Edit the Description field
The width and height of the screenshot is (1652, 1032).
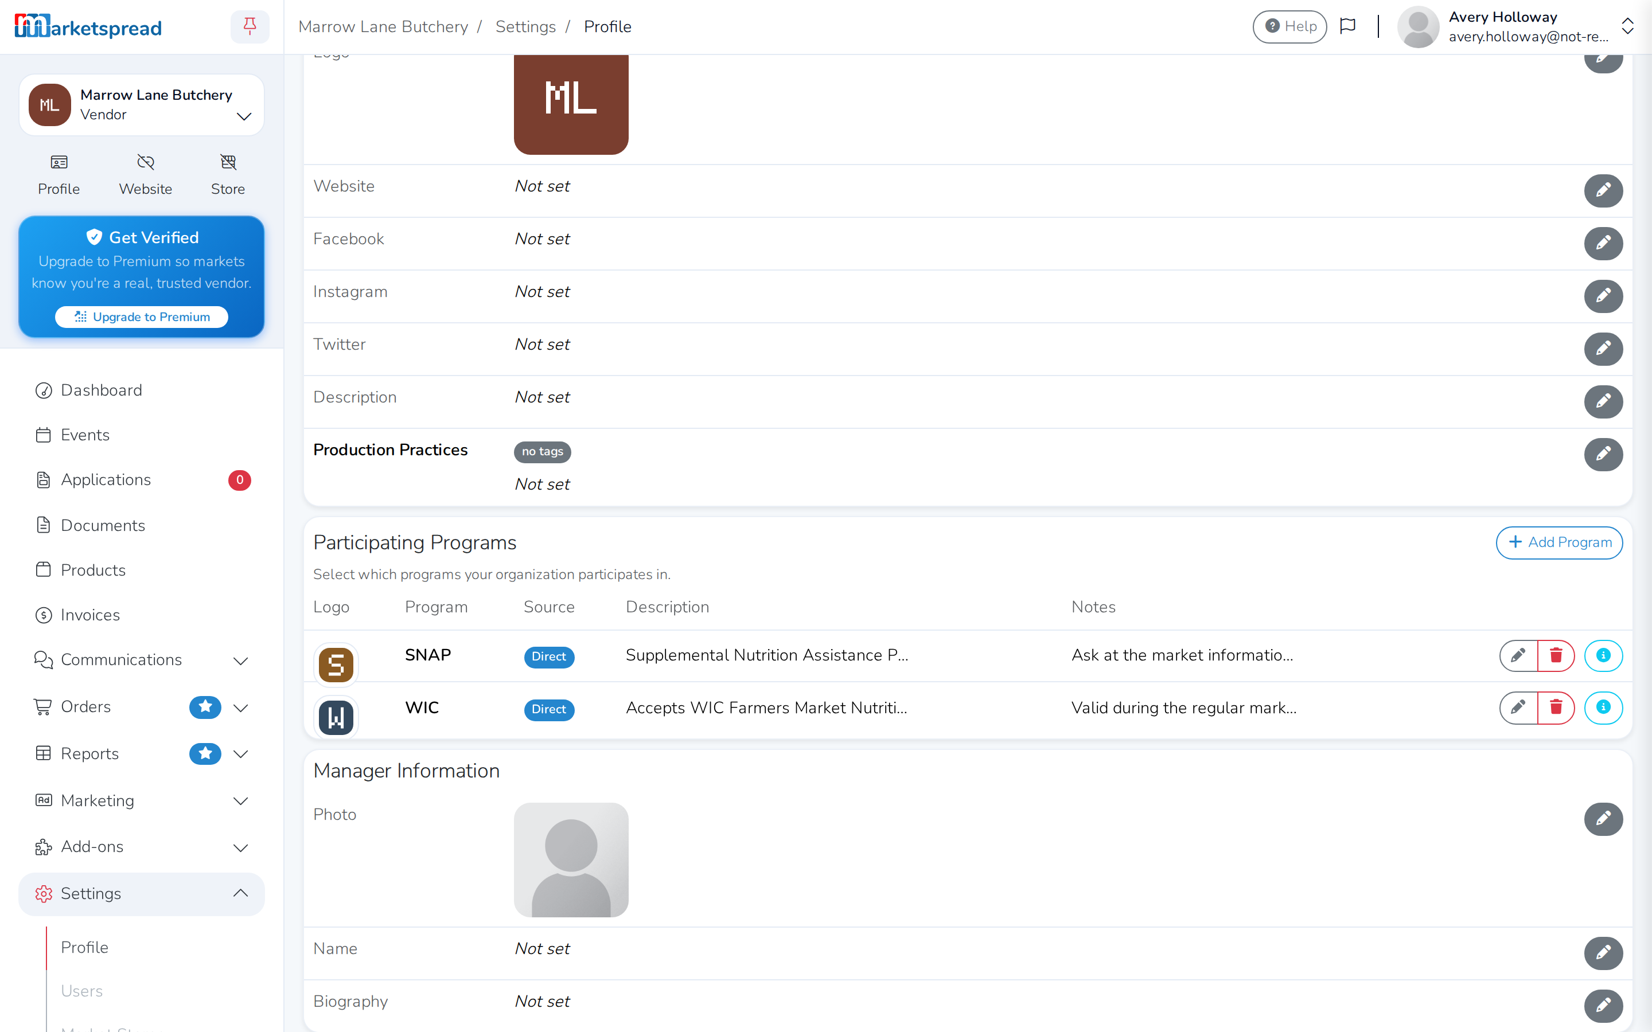1603,401
